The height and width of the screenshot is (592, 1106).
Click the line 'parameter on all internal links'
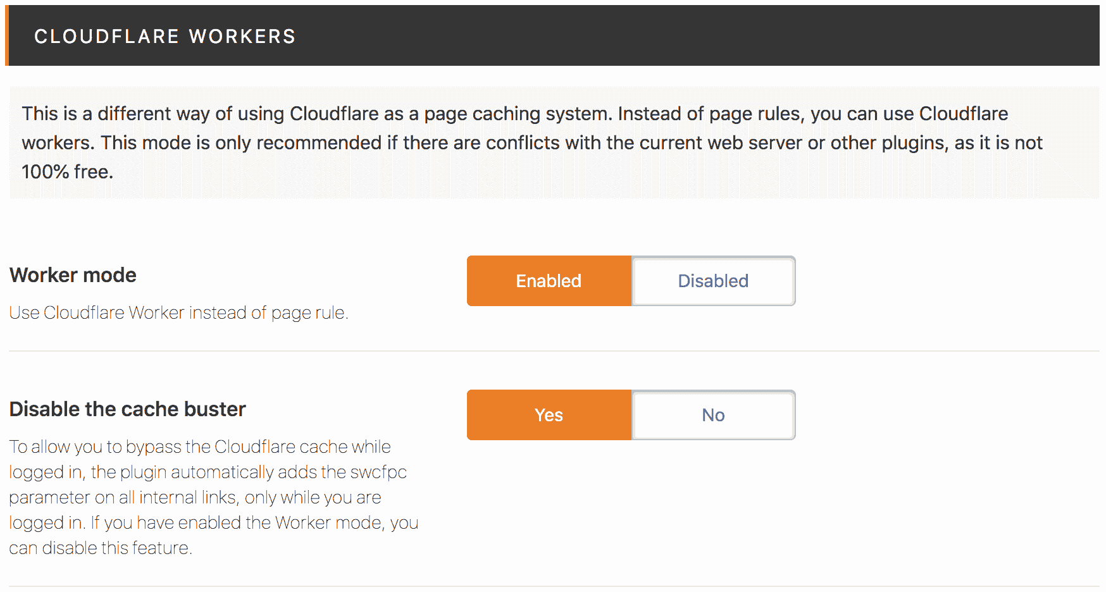(195, 497)
